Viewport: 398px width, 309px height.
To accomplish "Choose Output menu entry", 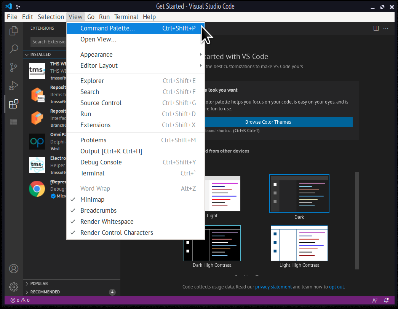I will point(136,151).
